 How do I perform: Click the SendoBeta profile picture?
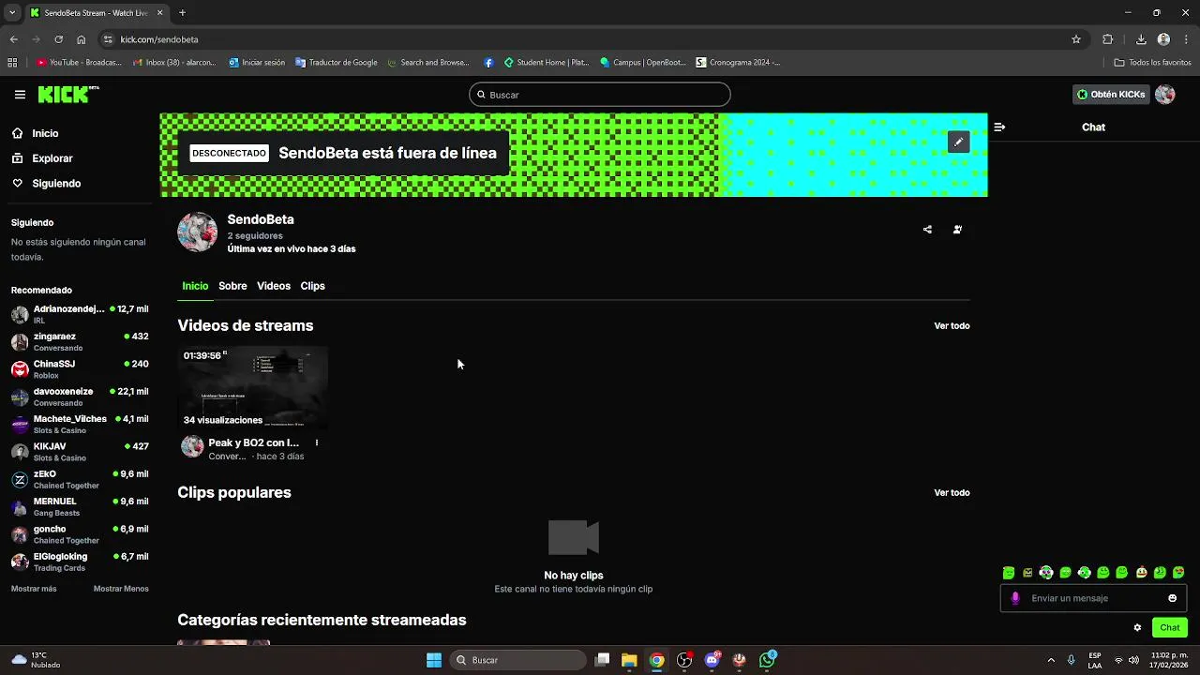click(x=197, y=232)
